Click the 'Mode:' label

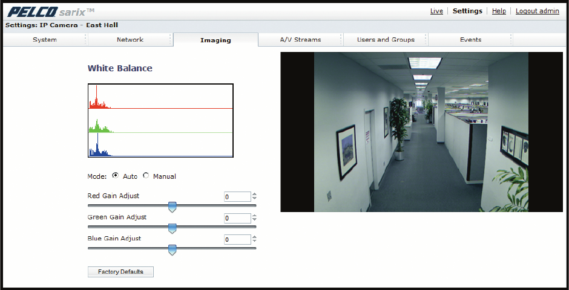97,176
